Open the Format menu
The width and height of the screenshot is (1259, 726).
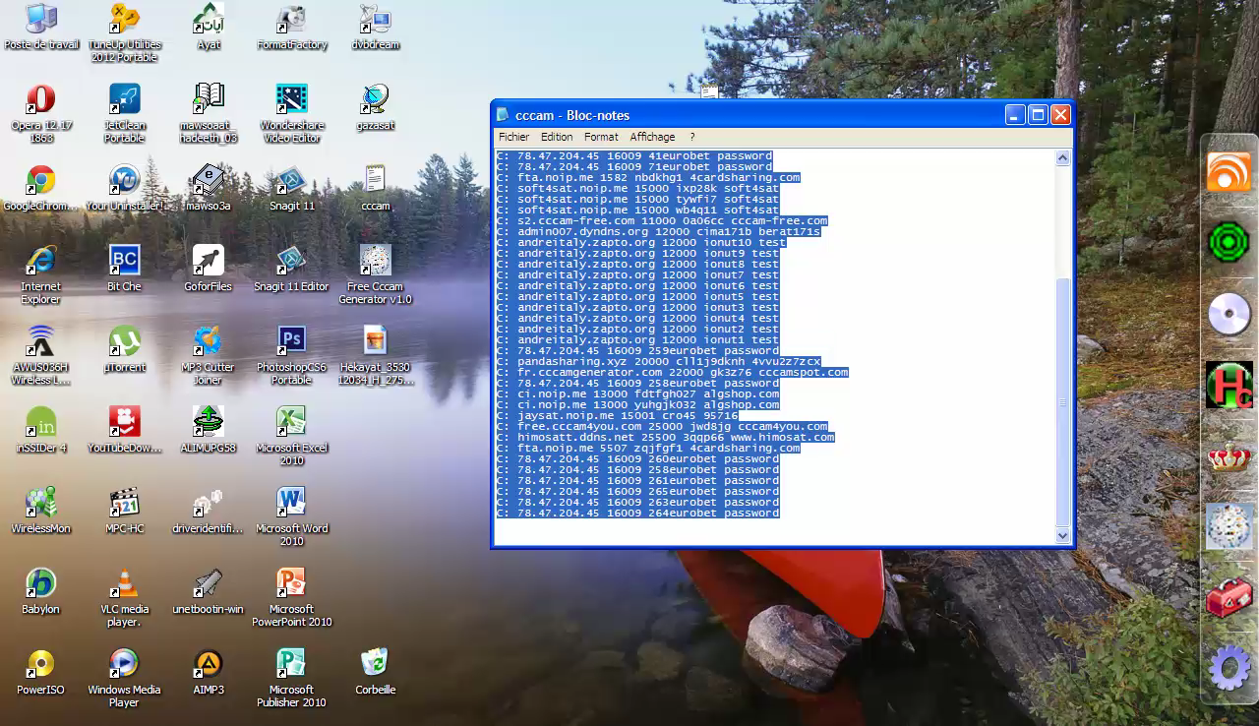pos(601,137)
